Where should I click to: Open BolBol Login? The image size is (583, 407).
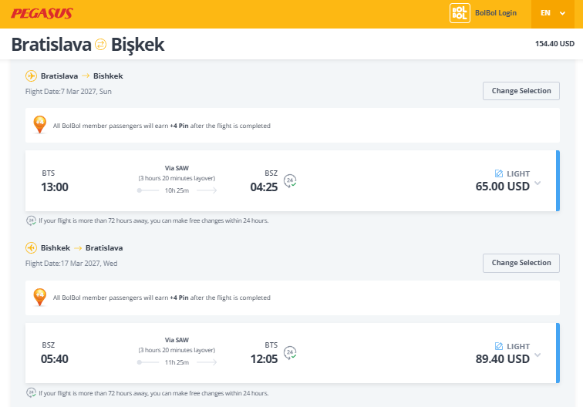tap(496, 13)
